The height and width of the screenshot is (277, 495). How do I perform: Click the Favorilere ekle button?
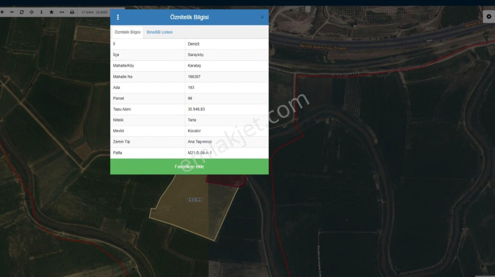(x=189, y=167)
